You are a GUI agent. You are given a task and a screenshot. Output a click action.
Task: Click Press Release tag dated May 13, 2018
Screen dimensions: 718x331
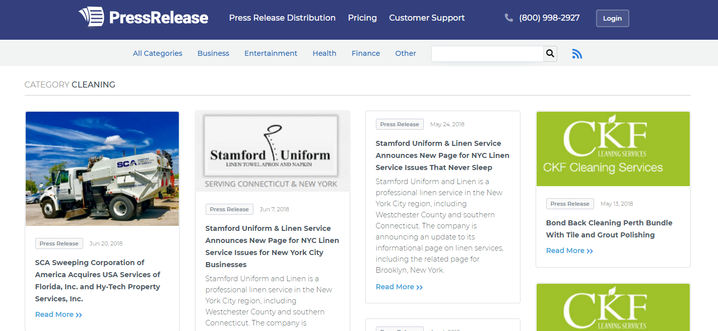(570, 204)
